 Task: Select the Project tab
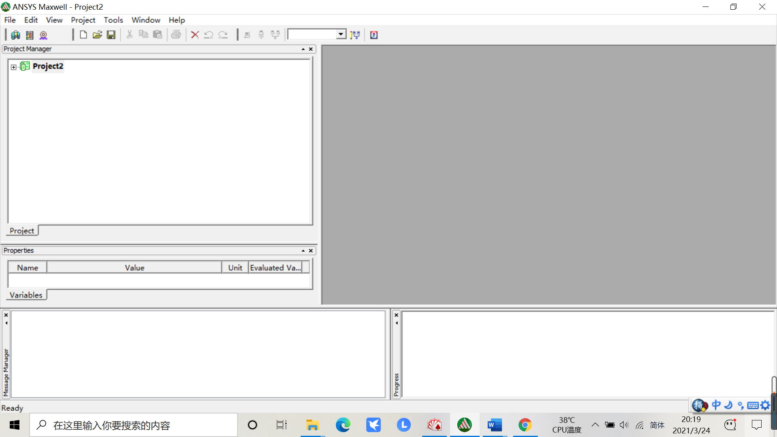(22, 231)
